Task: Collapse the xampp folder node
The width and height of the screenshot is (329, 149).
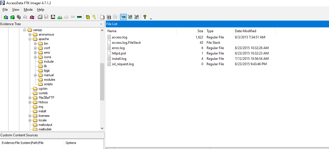Action: click(24, 30)
